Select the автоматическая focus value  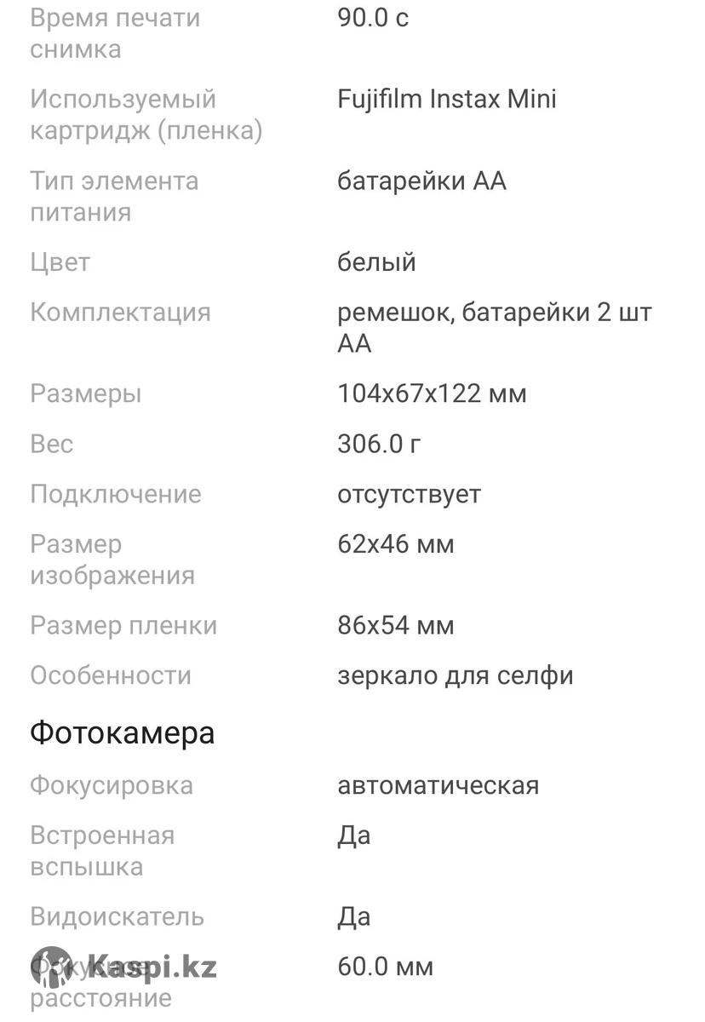[438, 784]
